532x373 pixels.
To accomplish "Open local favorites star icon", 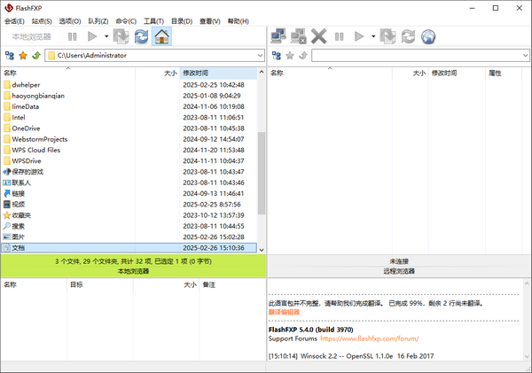I will coord(23,55).
